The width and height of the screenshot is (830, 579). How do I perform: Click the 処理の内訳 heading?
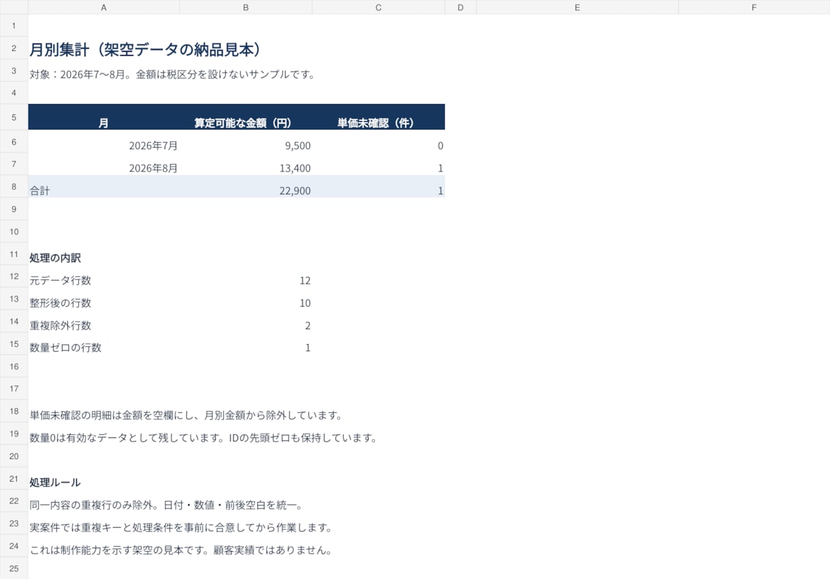pyautogui.click(x=55, y=259)
